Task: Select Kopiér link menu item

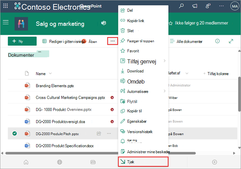Action: pyautogui.click(x=143, y=21)
